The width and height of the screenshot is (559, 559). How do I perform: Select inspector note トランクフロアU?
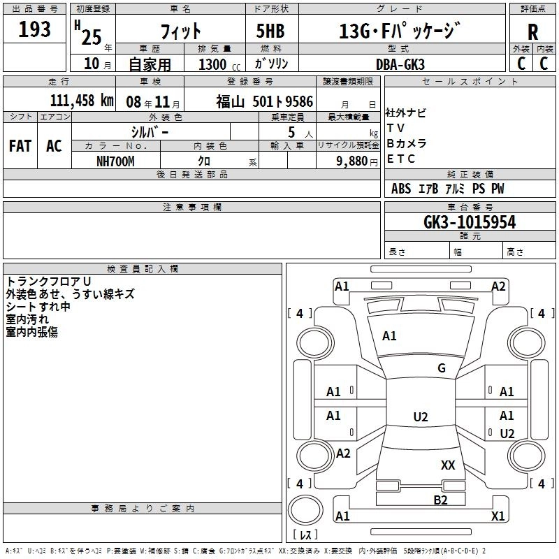[x=48, y=282]
